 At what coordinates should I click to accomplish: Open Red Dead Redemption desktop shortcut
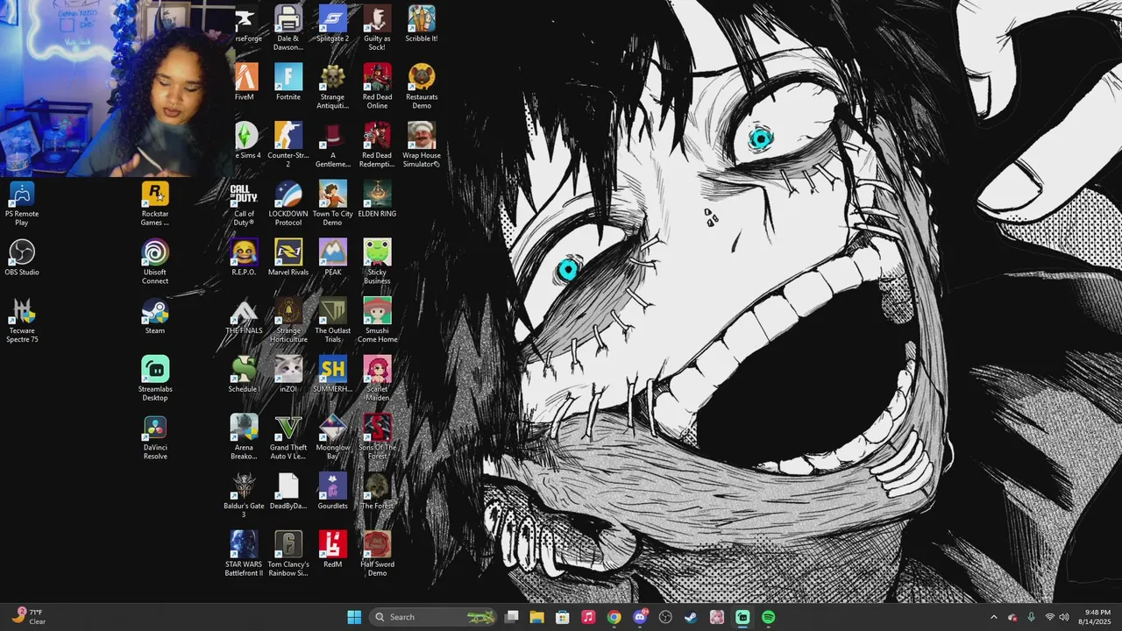coord(377,145)
